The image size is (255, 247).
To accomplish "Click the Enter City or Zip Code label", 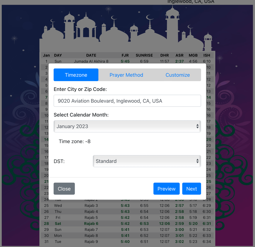I will [x=80, y=89].
